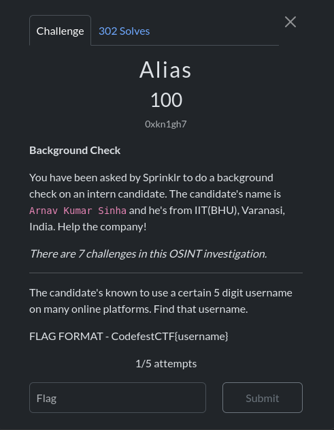The height and width of the screenshot is (430, 334).
Task: Select the highlighted name Arnav Kumar Sinha
Action: tap(78, 211)
